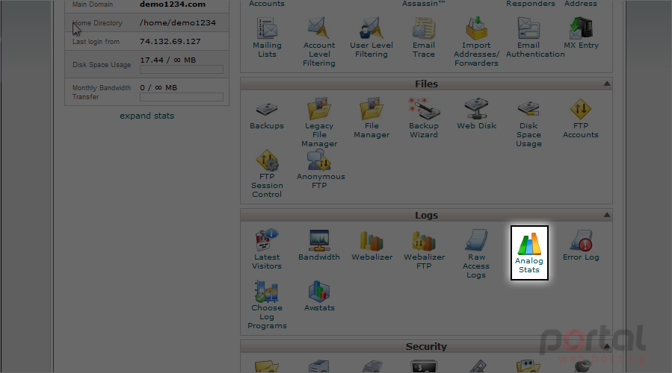Click the Monthly Bandwidth Transfer progress bar

pyautogui.click(x=182, y=97)
